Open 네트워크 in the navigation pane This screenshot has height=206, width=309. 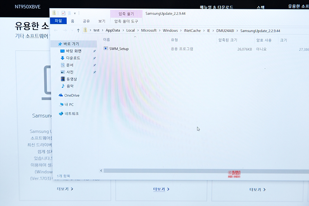(x=72, y=114)
